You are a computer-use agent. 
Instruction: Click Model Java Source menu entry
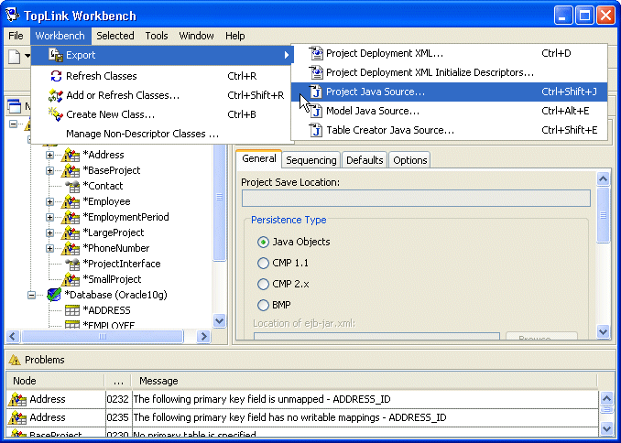pyautogui.click(x=449, y=112)
